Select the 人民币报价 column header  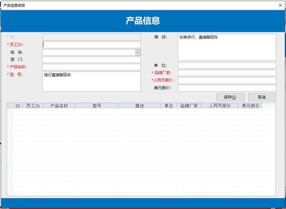(220, 106)
